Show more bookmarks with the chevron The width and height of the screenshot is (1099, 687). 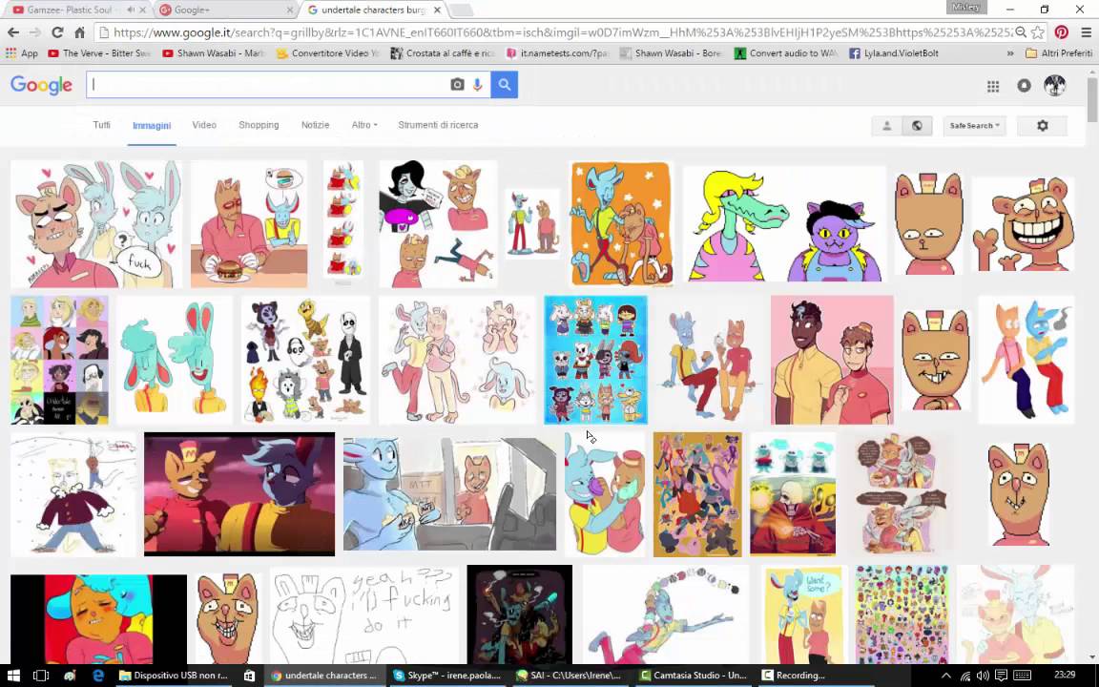1010,53
